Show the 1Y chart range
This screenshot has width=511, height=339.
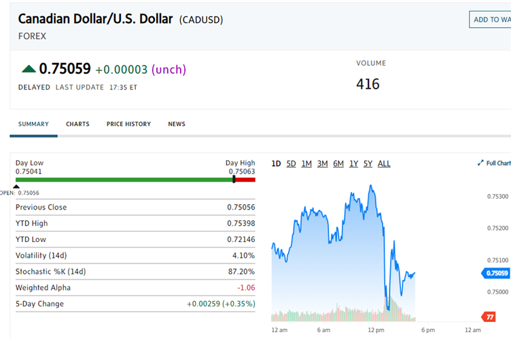353,163
